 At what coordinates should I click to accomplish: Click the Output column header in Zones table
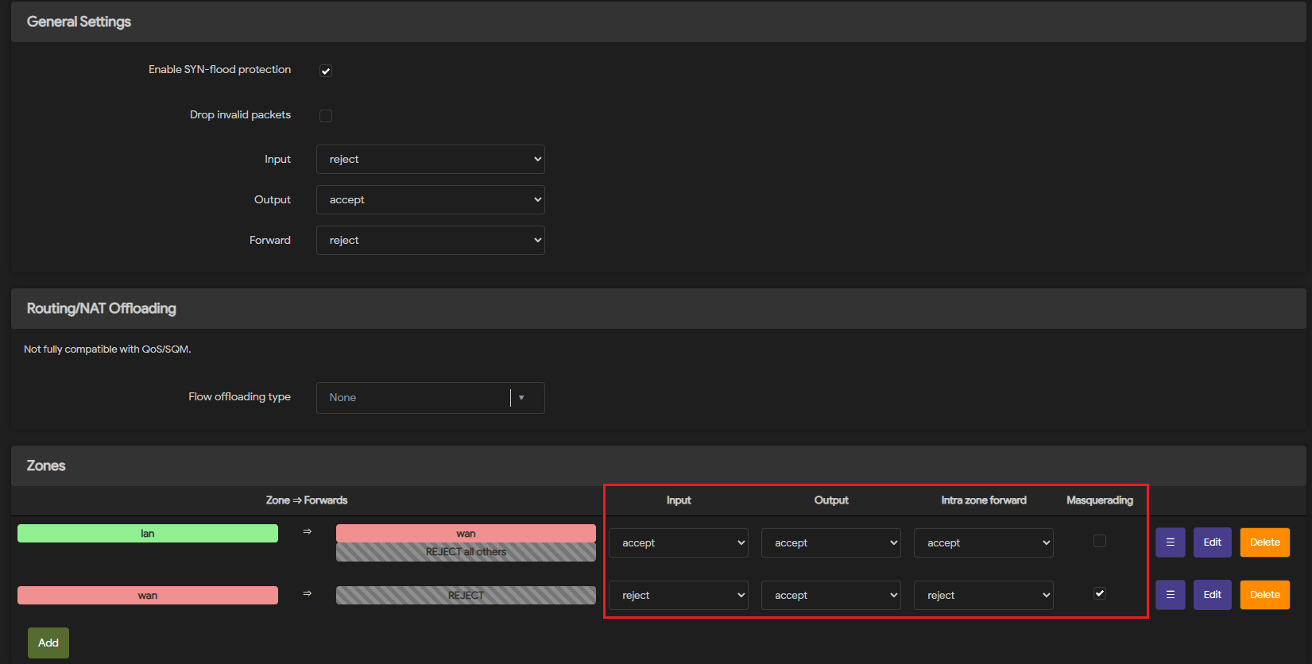(x=831, y=500)
